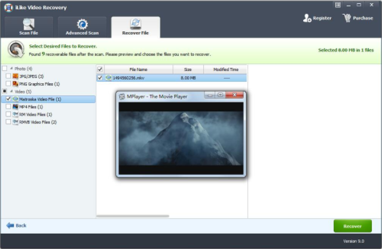The width and height of the screenshot is (382, 249).
Task: Click the horizontal scrollbar under the file list
Action: coord(133,216)
